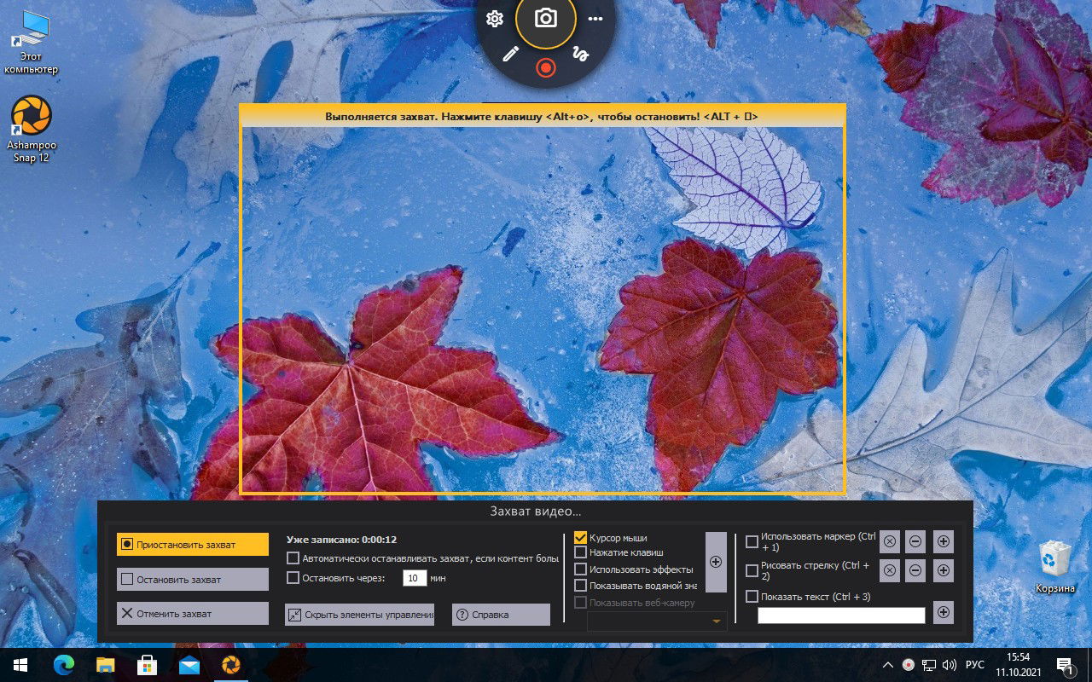Click the X button for Рисовать стрелку
Image resolution: width=1092 pixels, height=682 pixels.
890,570
